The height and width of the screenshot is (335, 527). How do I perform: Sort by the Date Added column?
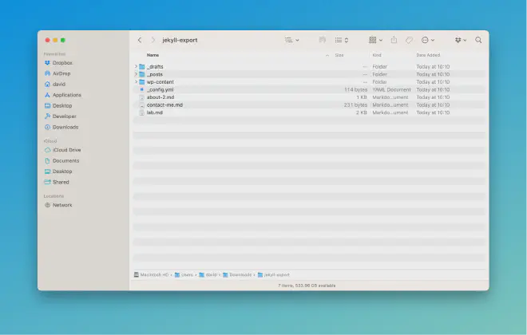pyautogui.click(x=428, y=55)
